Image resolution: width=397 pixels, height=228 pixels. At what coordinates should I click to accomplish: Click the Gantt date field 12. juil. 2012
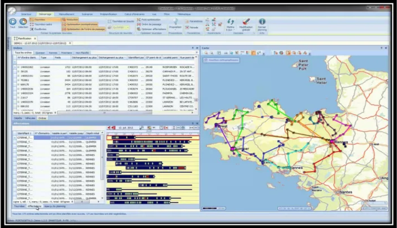tap(126, 128)
